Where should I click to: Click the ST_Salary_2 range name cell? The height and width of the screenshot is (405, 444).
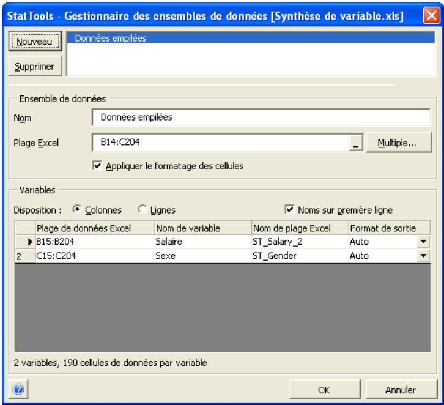(x=300, y=242)
